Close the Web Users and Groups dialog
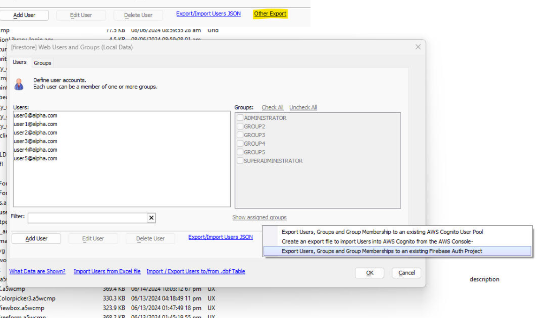The width and height of the screenshot is (537, 318). tap(418, 47)
